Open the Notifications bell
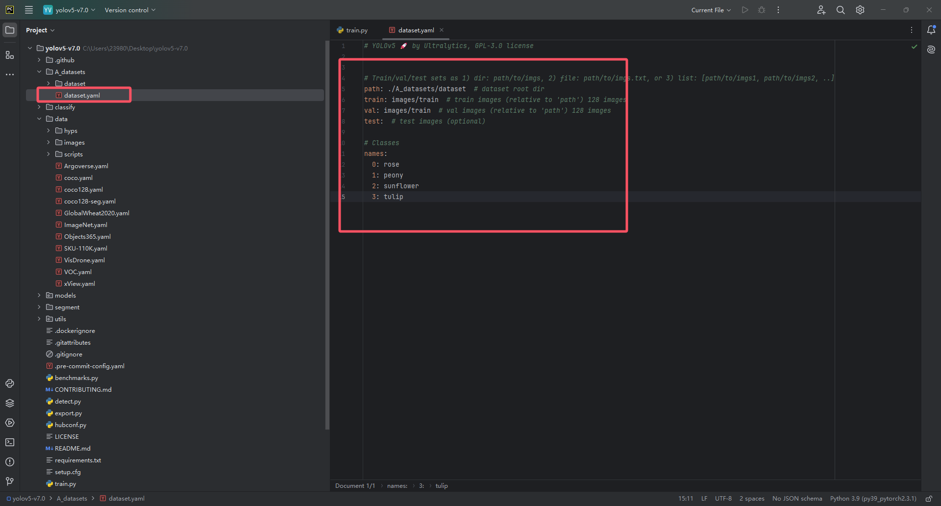Viewport: 941px width, 506px height. (x=931, y=30)
